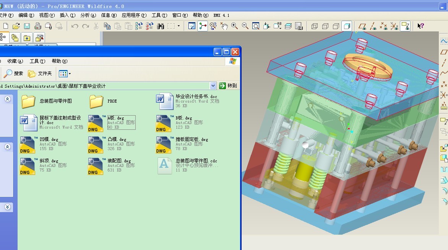448x250 pixels.
Task: Toggle the spin center icon
Action: click(x=203, y=26)
